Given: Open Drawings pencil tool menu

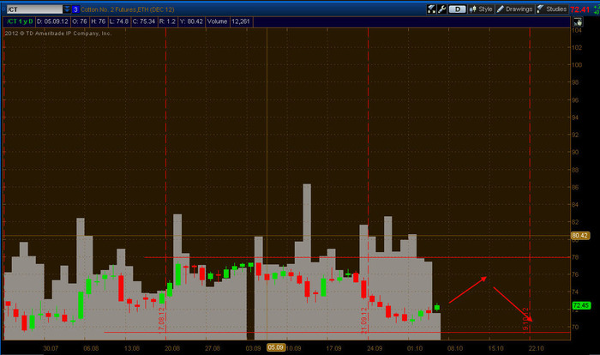Looking at the screenshot, I should point(514,9).
